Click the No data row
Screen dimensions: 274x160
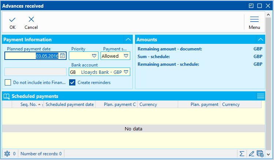click(134, 129)
